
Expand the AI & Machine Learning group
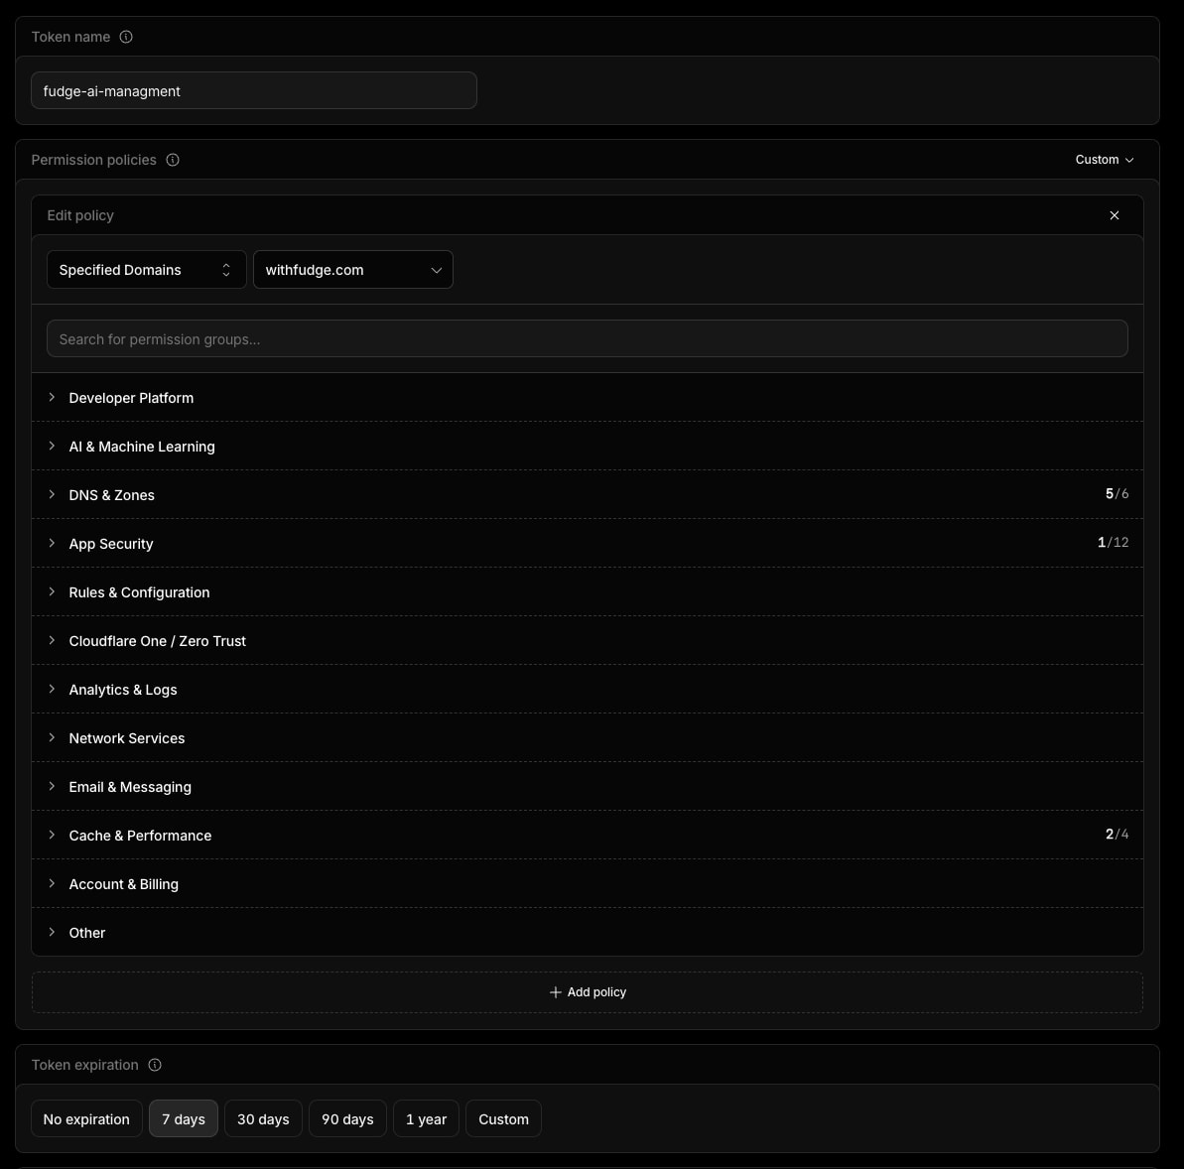pyautogui.click(x=588, y=447)
